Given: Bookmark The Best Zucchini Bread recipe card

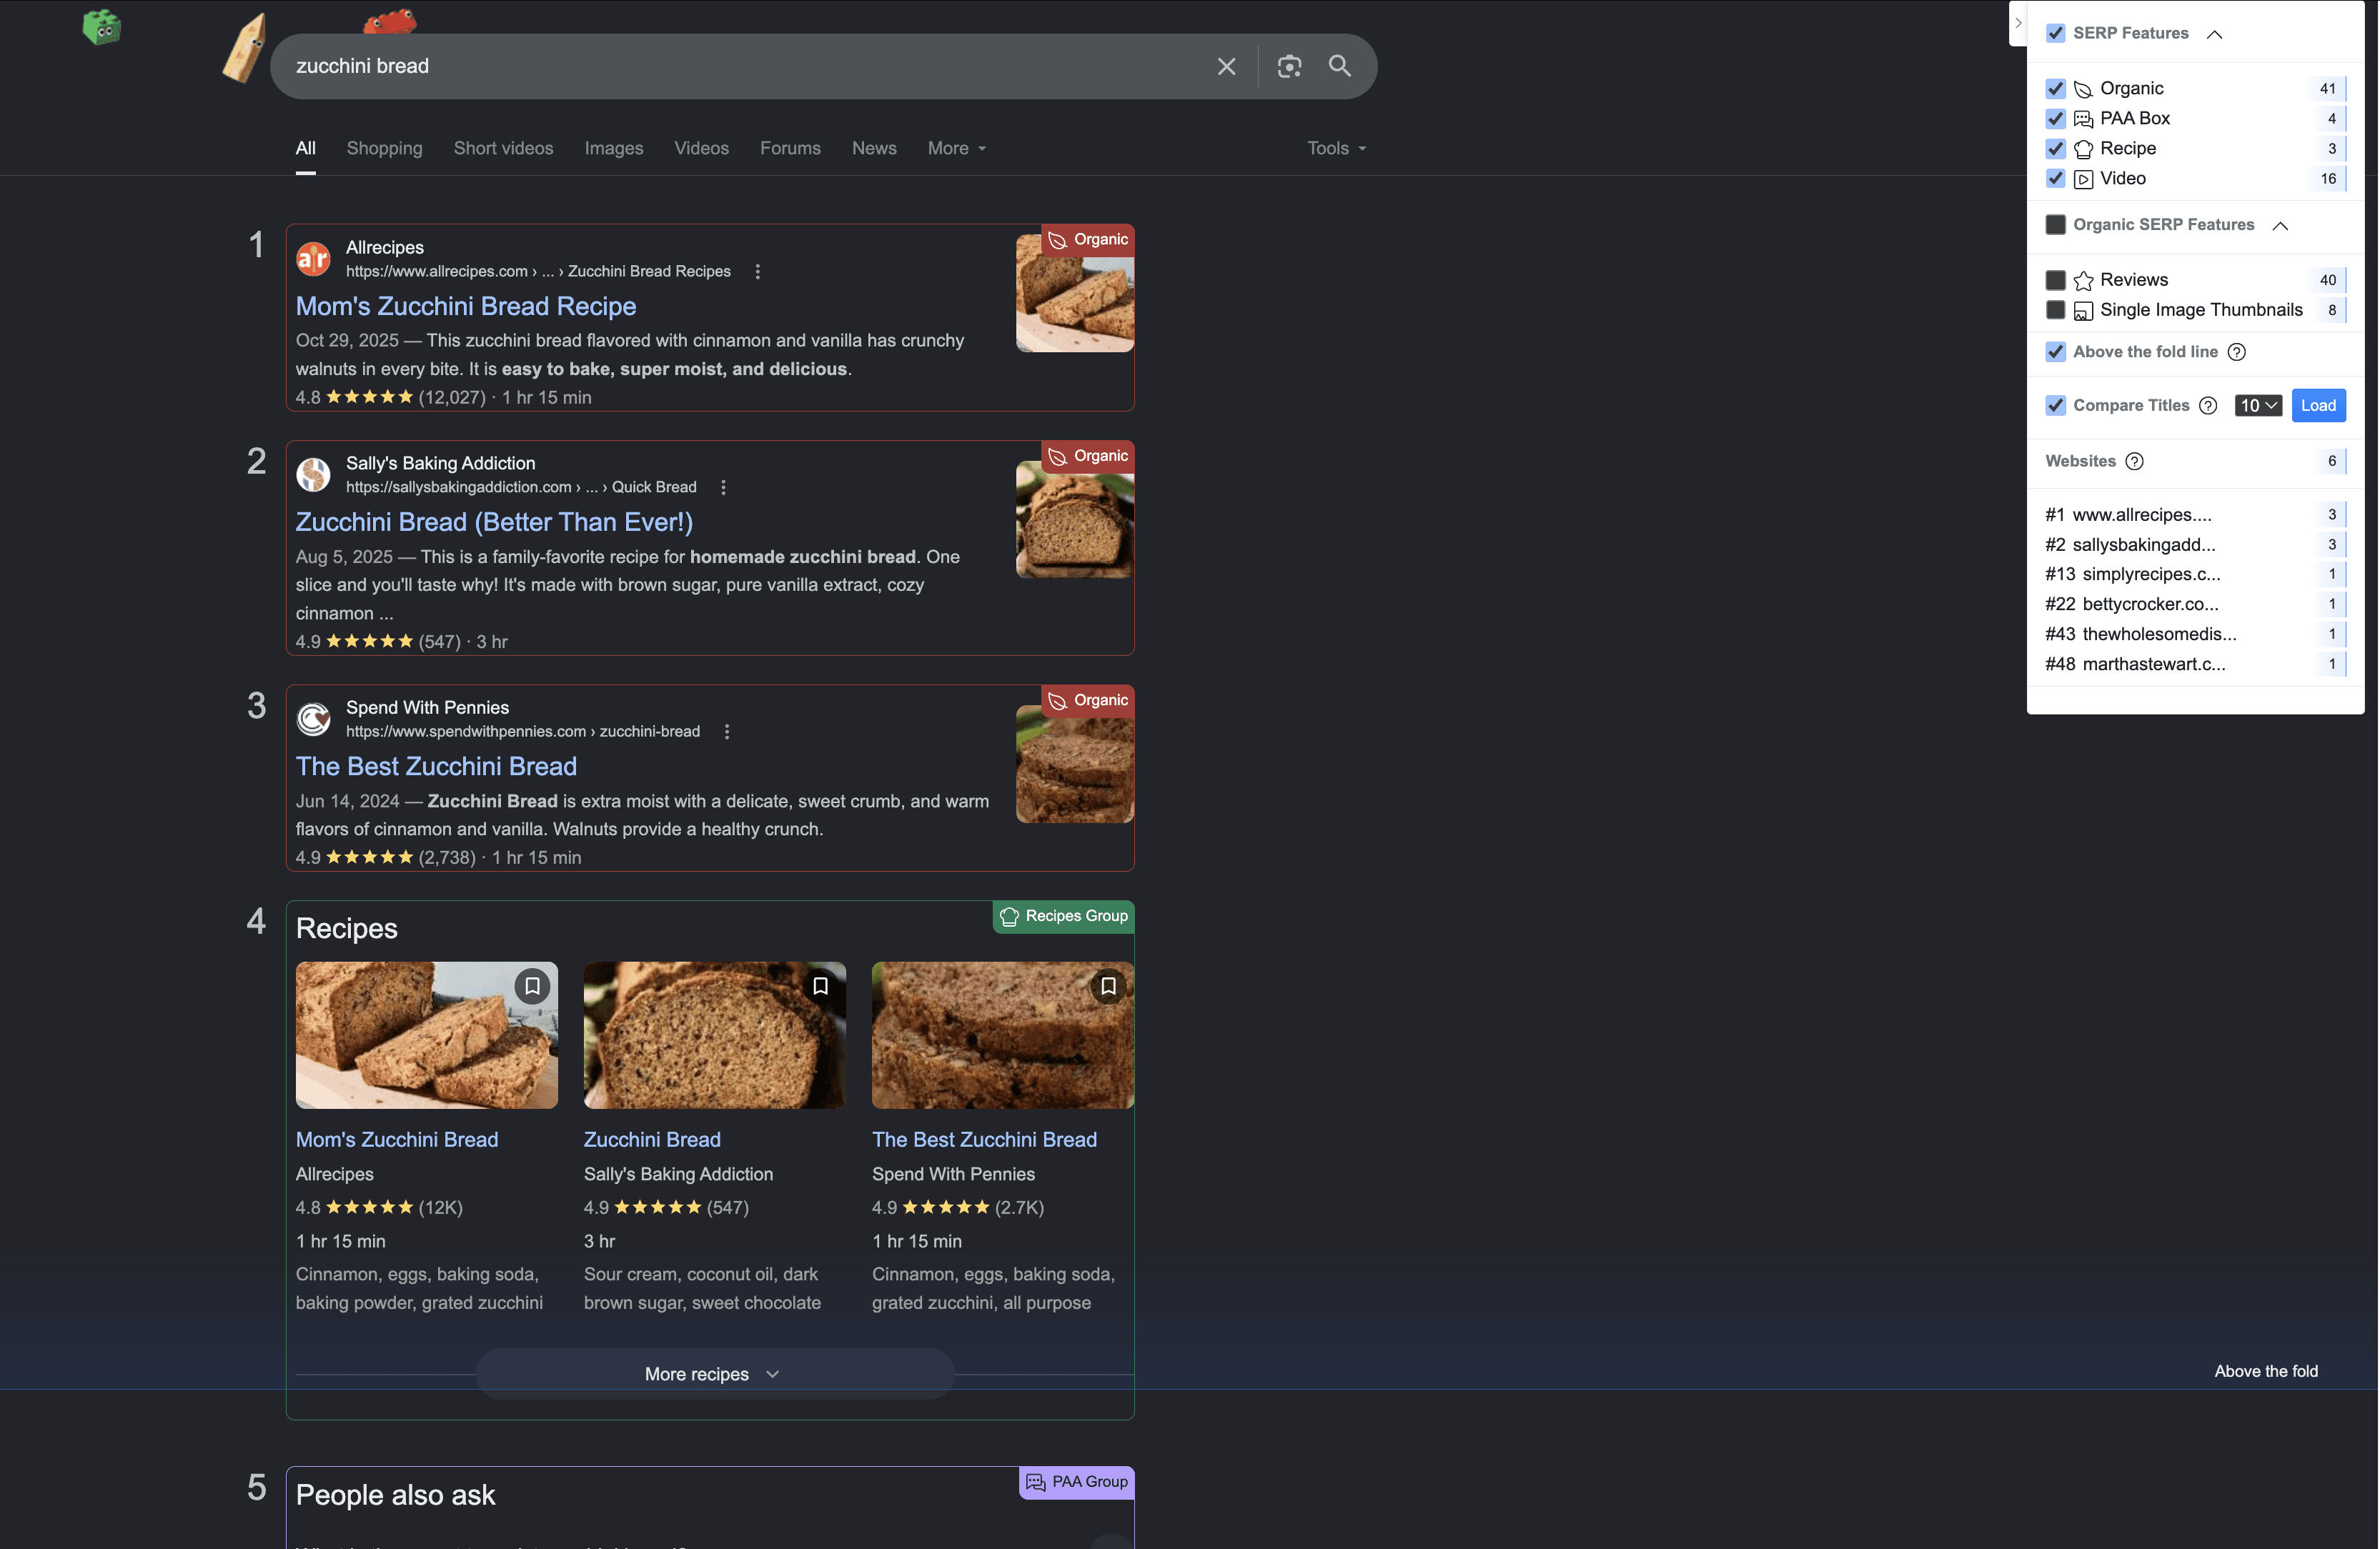Looking at the screenshot, I should point(1108,987).
